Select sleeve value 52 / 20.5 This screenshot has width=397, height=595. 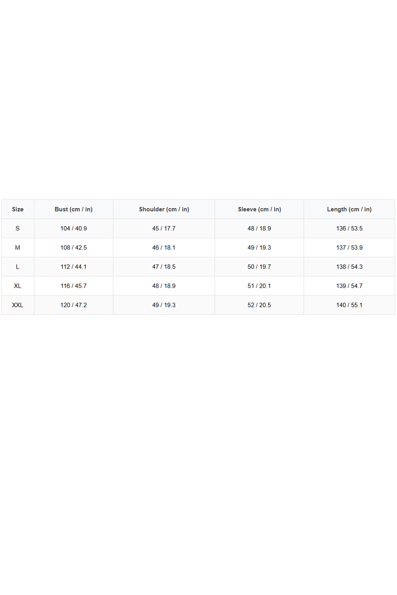tap(259, 305)
